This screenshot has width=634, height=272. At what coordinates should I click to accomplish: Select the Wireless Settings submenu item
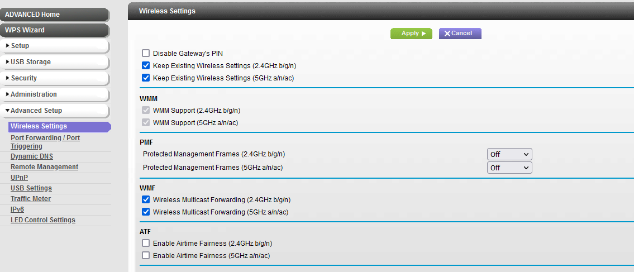[x=59, y=126]
